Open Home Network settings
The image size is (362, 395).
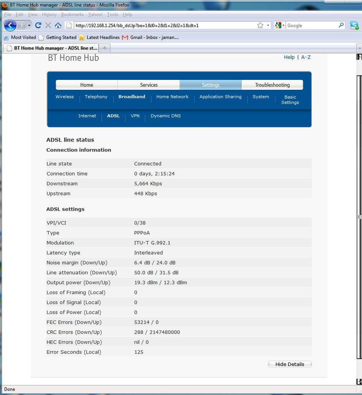click(x=172, y=97)
